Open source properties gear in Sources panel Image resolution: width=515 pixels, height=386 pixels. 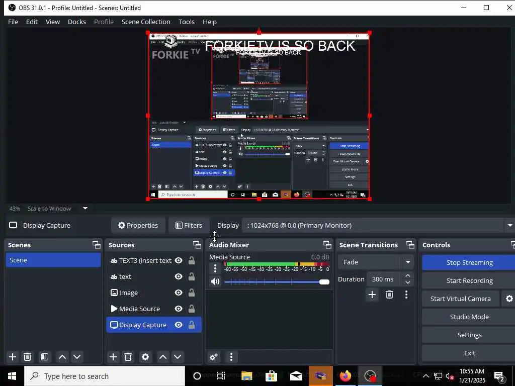click(x=145, y=357)
